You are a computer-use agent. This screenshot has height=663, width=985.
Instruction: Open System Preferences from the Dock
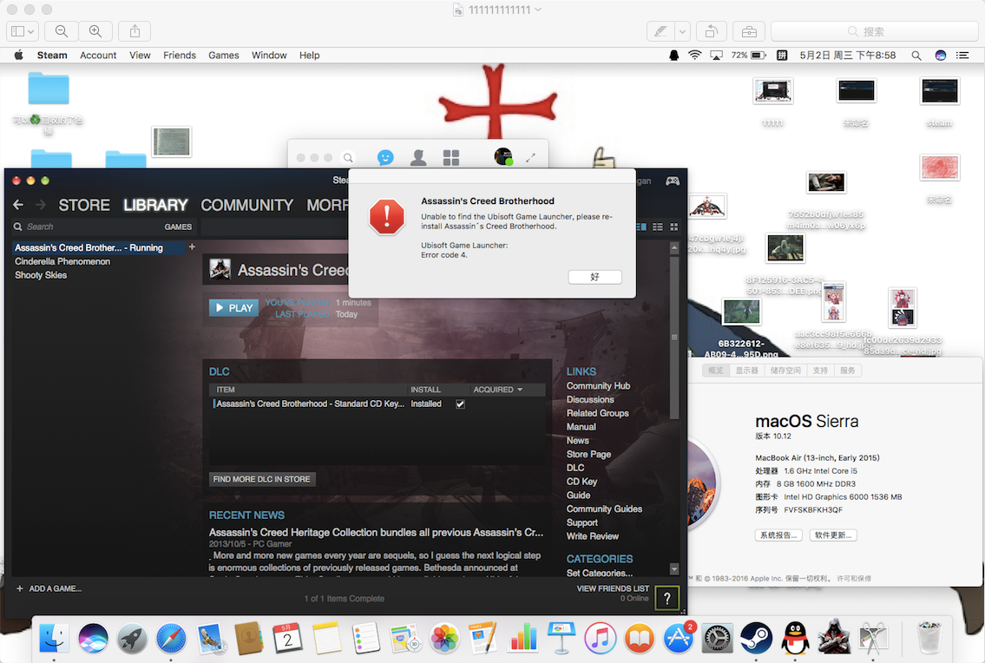pyautogui.click(x=717, y=639)
